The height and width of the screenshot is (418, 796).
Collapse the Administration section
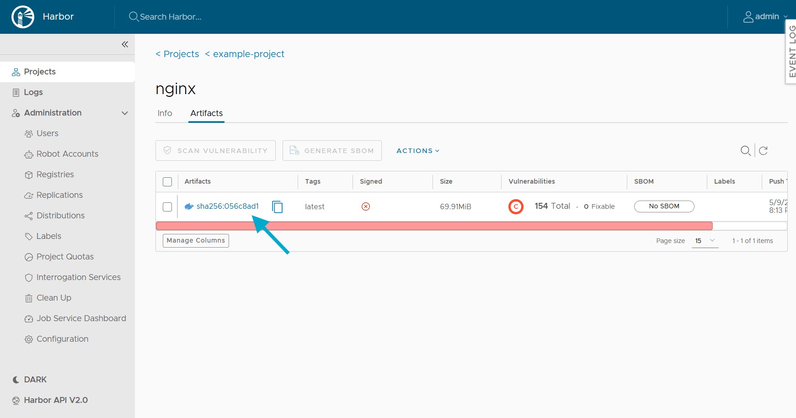pyautogui.click(x=124, y=113)
